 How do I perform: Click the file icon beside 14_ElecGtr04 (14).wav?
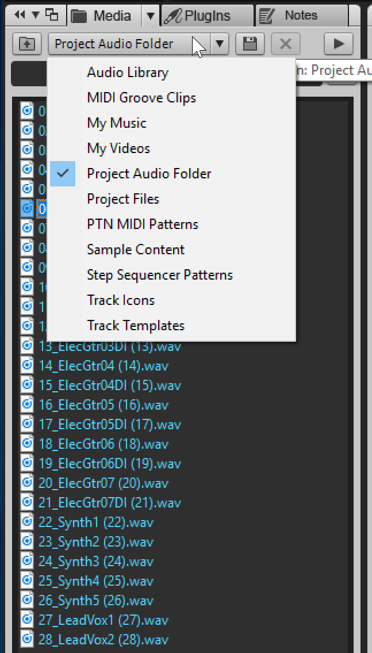click(x=27, y=366)
